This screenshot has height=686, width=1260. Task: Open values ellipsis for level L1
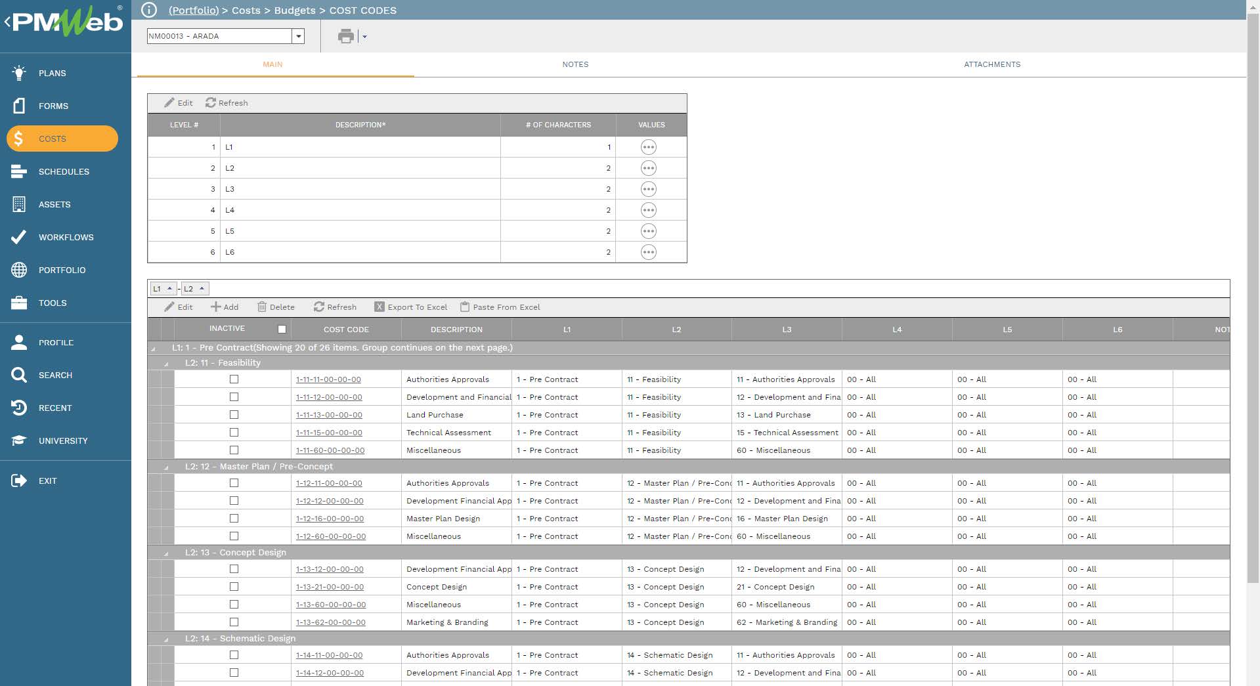pyautogui.click(x=648, y=147)
